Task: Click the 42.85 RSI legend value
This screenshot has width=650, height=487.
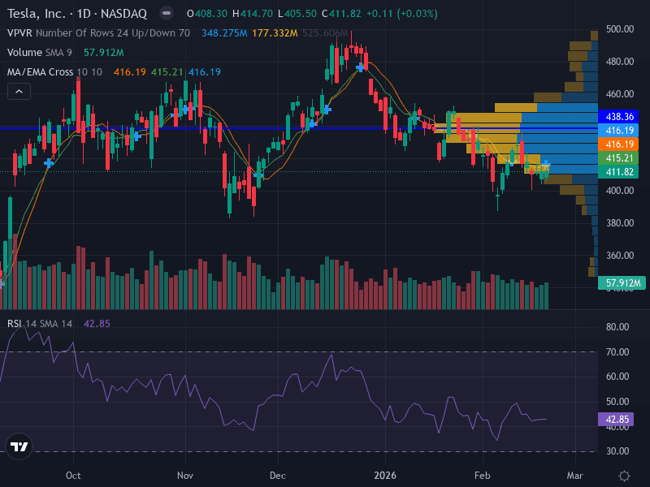Action: point(97,323)
